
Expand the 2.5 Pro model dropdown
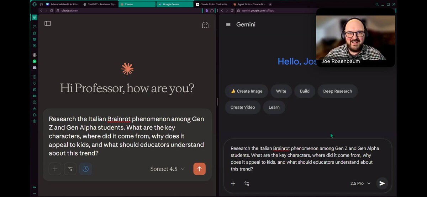point(360,184)
